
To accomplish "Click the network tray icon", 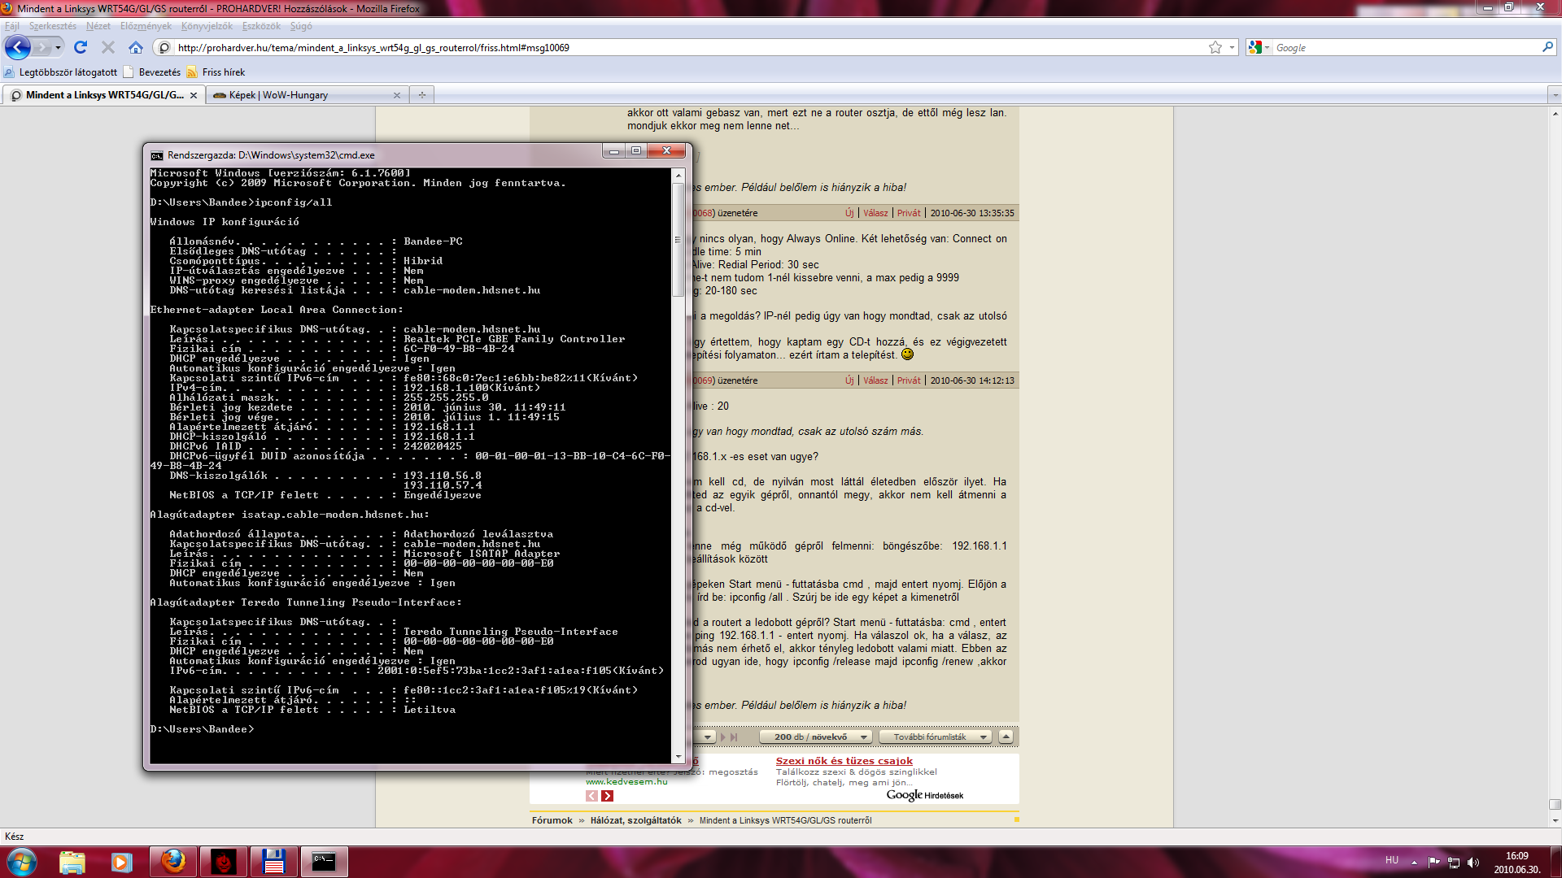I will pos(1454,862).
